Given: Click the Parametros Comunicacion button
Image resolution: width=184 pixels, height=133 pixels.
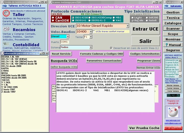Looking at the screenshot, I should 104,61.
